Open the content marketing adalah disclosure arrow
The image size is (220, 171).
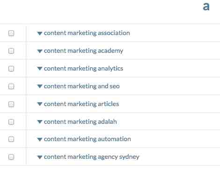click(40, 121)
